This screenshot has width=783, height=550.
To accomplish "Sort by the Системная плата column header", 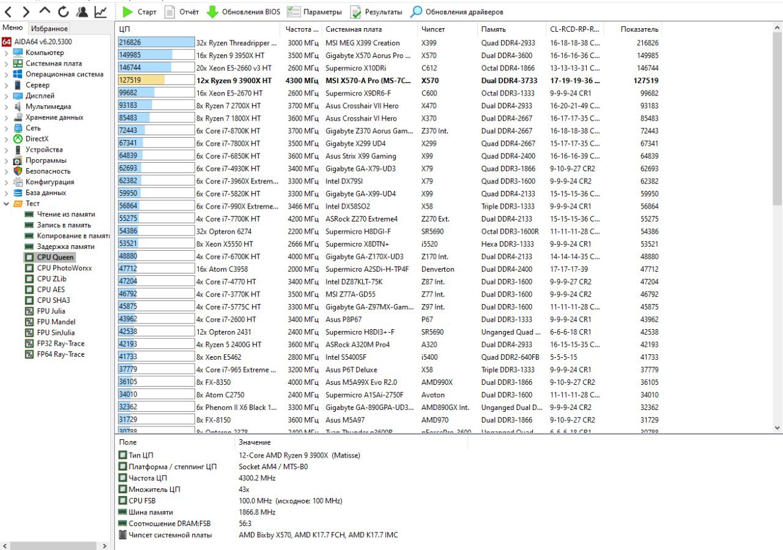I will point(369,29).
